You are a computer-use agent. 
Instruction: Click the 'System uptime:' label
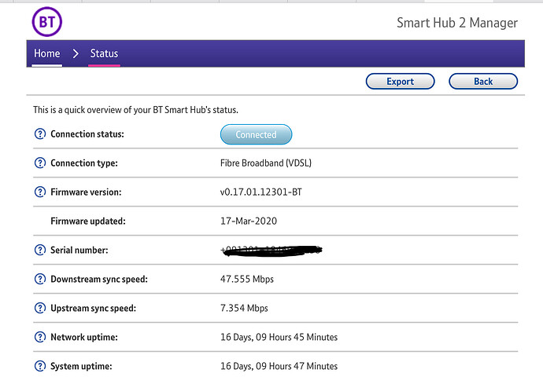(x=81, y=366)
